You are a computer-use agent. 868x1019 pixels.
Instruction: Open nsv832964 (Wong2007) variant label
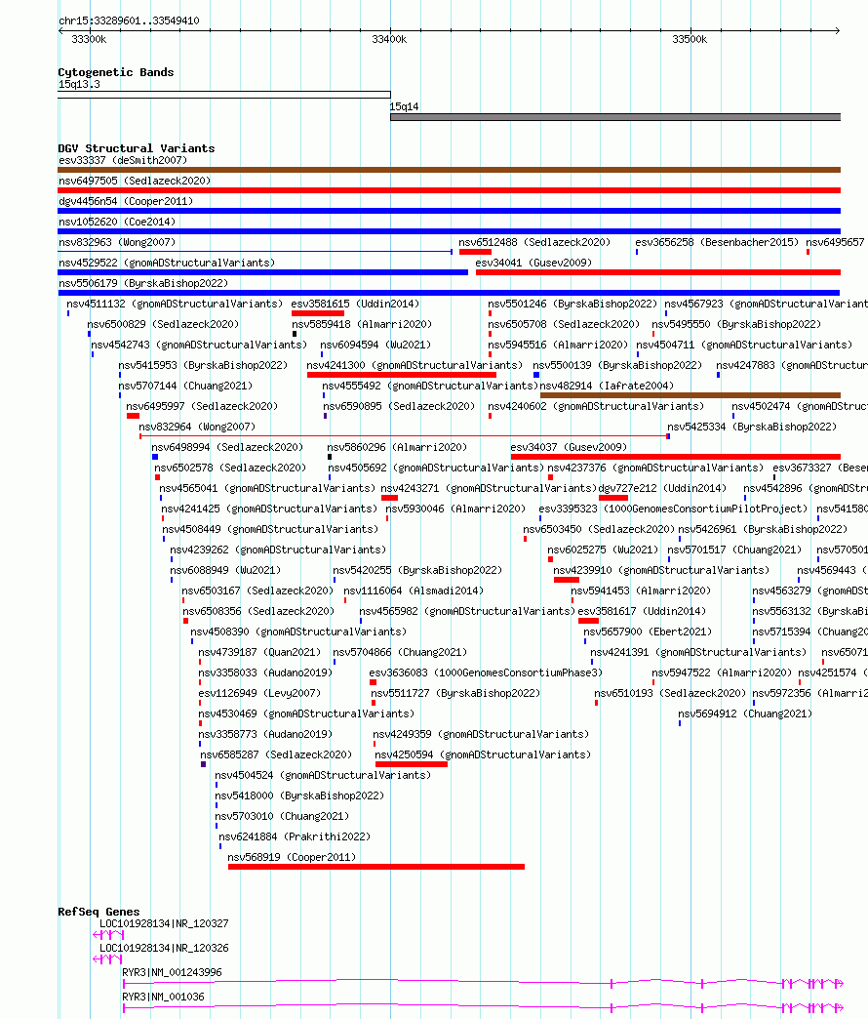coord(197,427)
